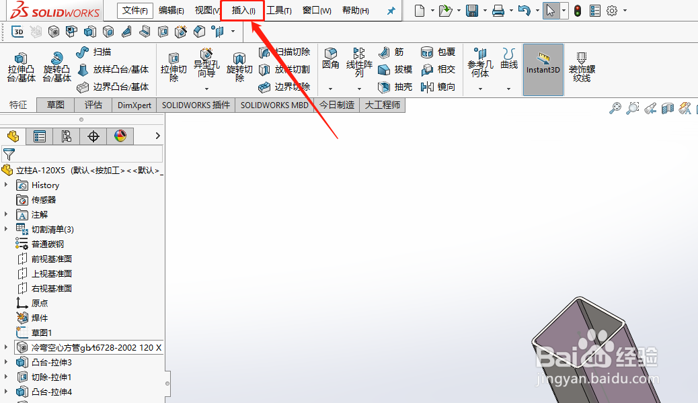Click 装饰螺纹线 Cosmetic Thread tool
Image resolution: width=698 pixels, height=403 pixels.
(x=582, y=67)
